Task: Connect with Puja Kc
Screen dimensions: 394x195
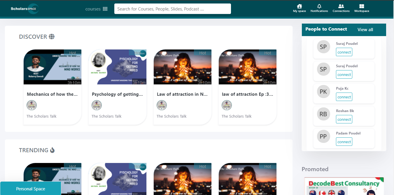Action: [x=344, y=97]
